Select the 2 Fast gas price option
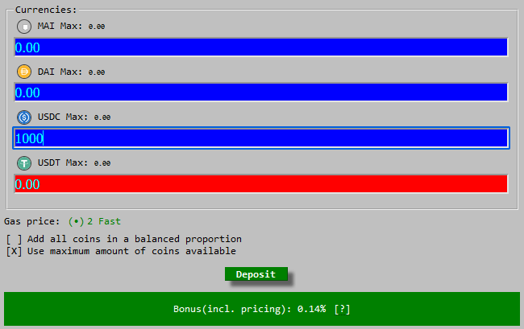This screenshot has height=329, width=524. click(x=94, y=221)
